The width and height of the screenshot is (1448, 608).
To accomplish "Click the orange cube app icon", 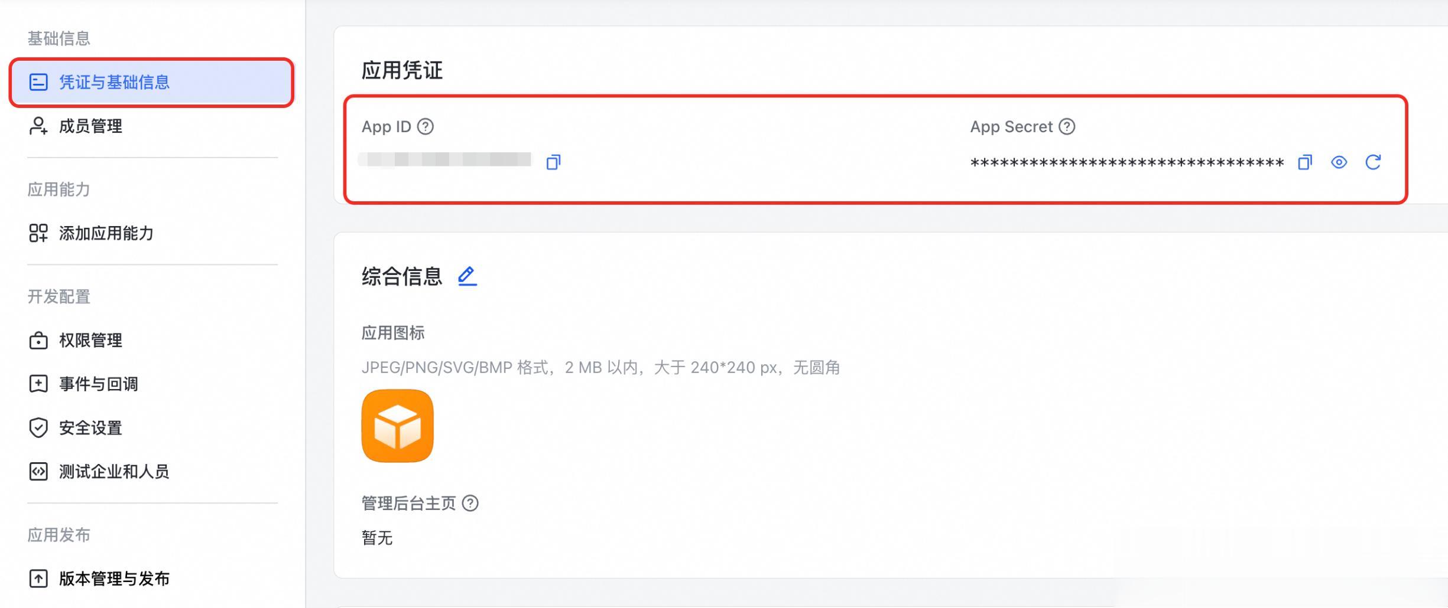I will [x=397, y=426].
